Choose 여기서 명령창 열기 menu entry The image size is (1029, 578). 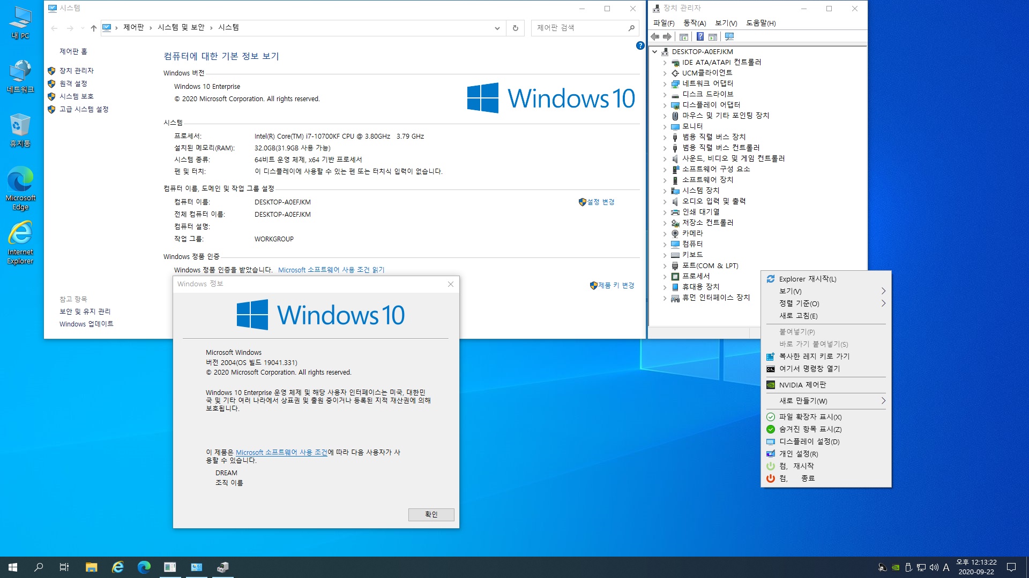(x=826, y=369)
